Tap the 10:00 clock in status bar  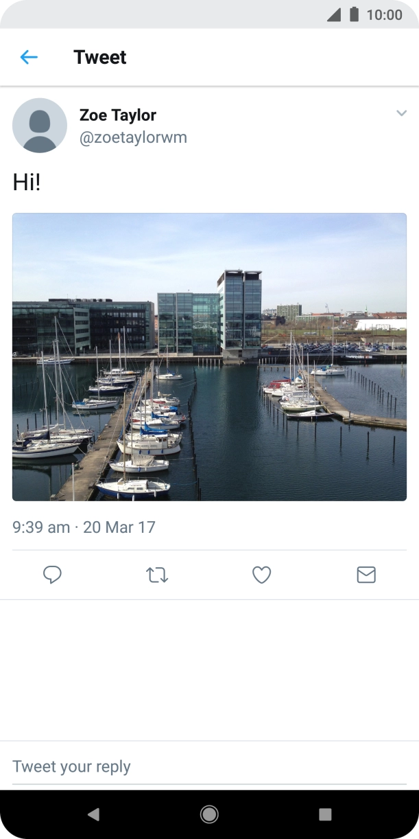(x=384, y=14)
